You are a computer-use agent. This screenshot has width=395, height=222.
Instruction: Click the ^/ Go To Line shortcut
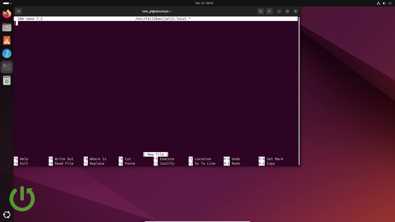point(202,164)
